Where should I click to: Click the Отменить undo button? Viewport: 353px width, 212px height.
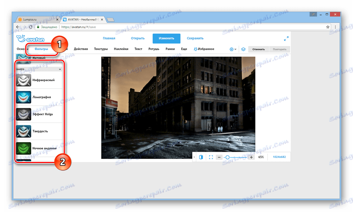(x=259, y=49)
